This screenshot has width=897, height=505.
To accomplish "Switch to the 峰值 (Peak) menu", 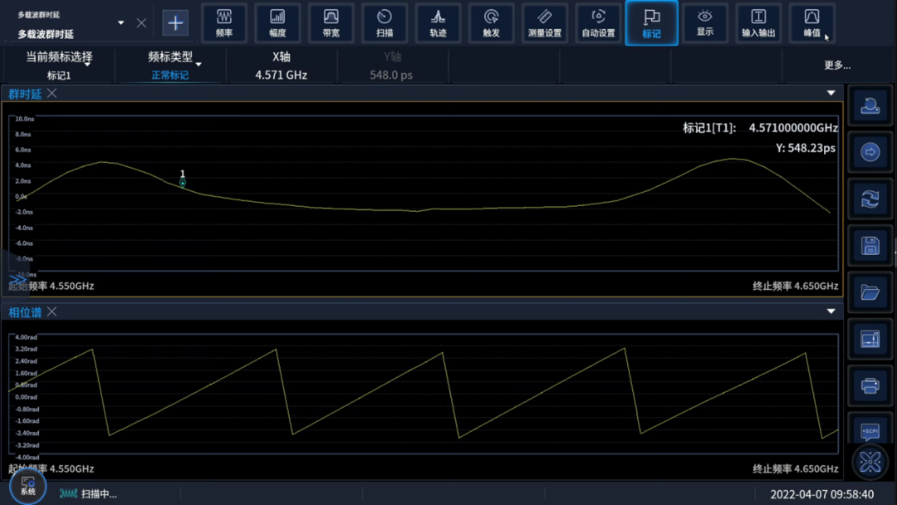I will coord(811,22).
